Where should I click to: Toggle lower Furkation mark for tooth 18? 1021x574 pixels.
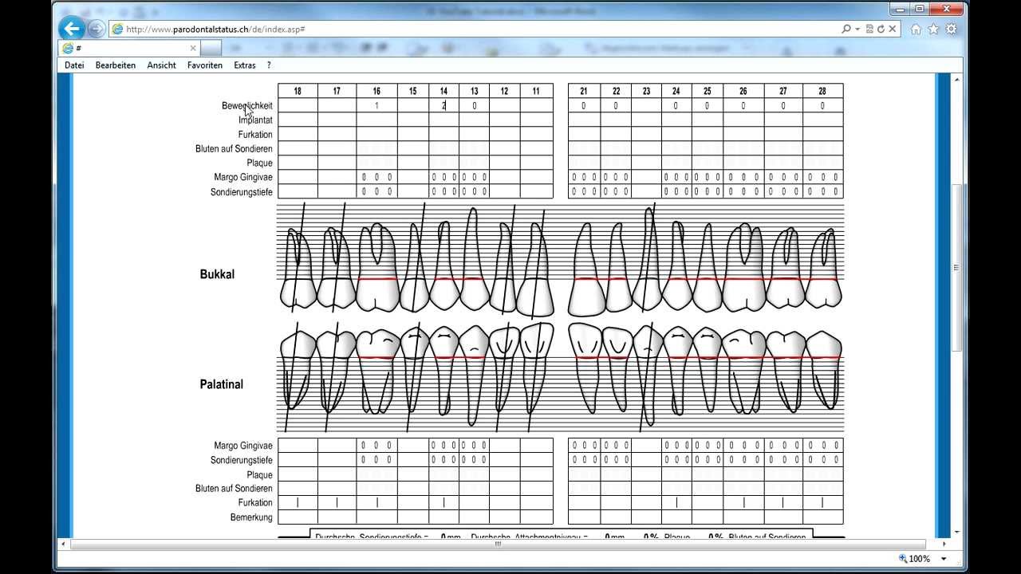[298, 502]
